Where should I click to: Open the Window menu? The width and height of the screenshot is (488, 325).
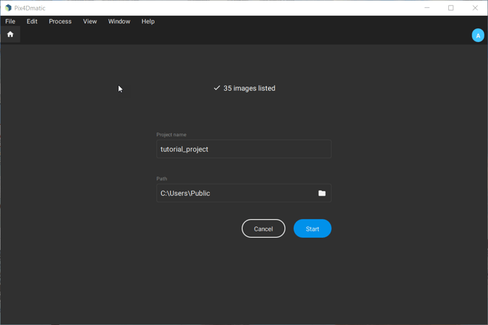119,21
